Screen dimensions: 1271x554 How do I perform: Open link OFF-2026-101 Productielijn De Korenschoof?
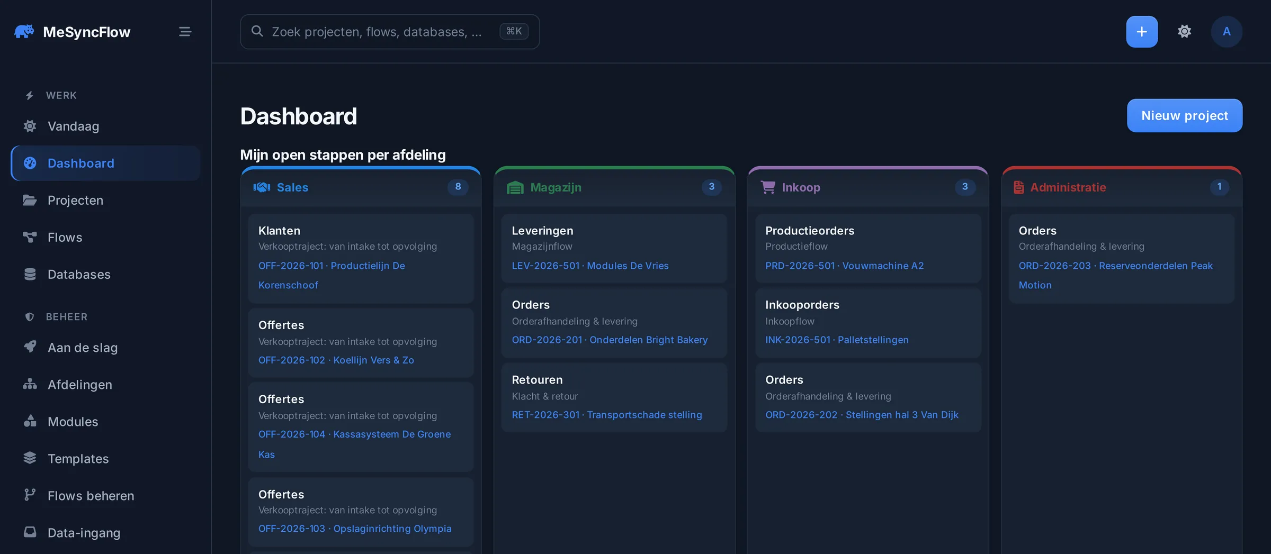point(332,275)
